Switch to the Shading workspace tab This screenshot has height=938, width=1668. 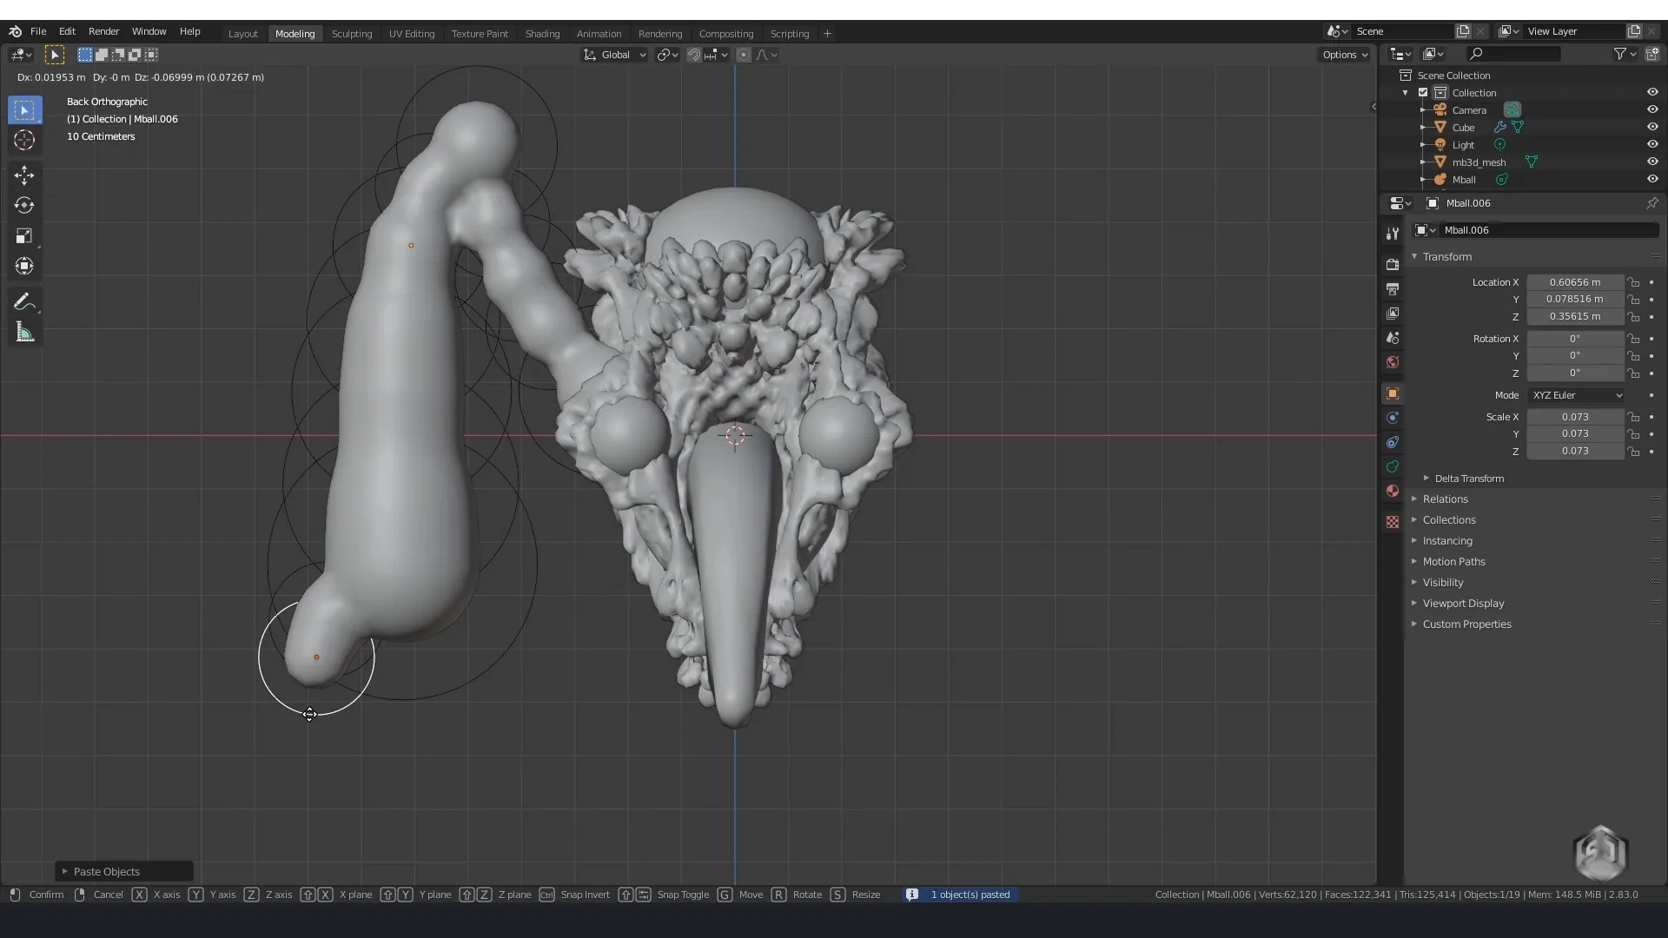tap(542, 34)
